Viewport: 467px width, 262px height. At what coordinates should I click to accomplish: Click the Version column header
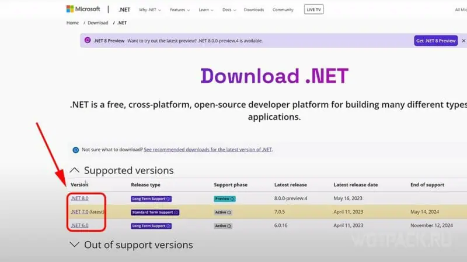click(x=79, y=185)
